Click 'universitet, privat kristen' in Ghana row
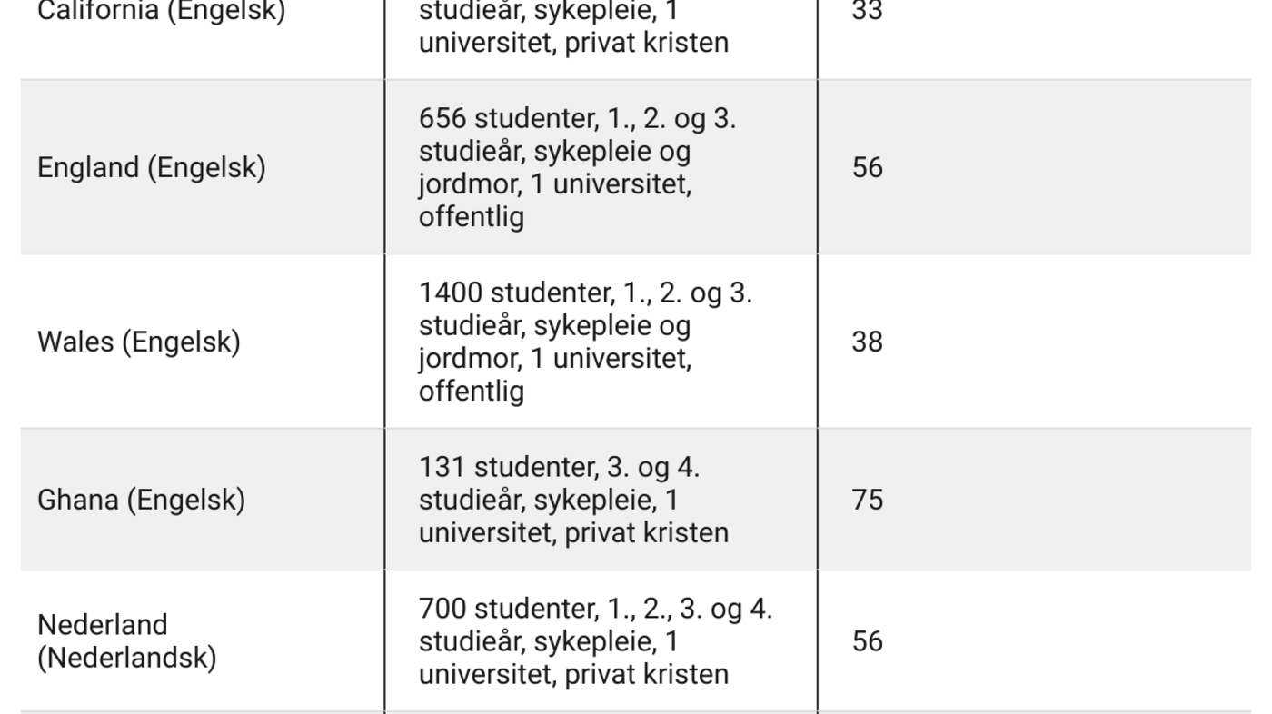Screen dimensions: 1272x714 573,532
